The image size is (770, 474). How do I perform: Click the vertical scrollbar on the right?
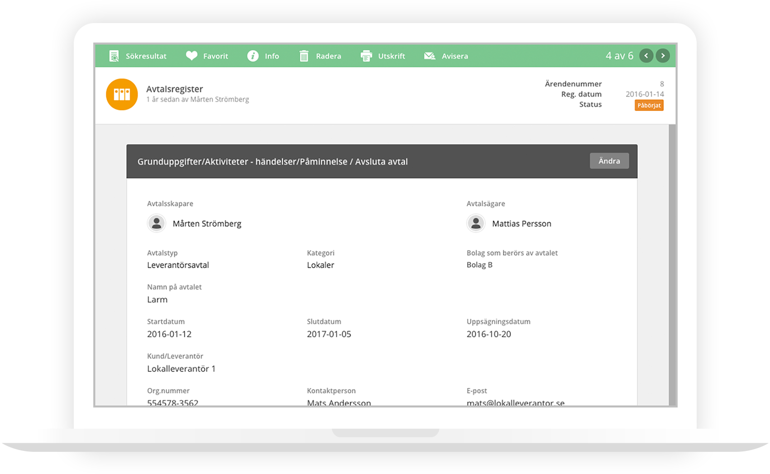point(672,262)
